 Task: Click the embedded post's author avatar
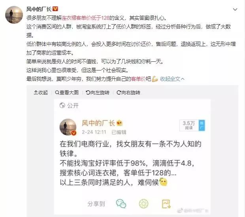pyautogui.click(x=68, y=127)
